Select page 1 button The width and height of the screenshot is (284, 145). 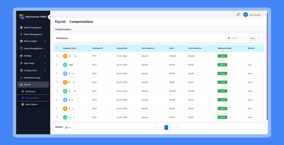[x=166, y=128]
